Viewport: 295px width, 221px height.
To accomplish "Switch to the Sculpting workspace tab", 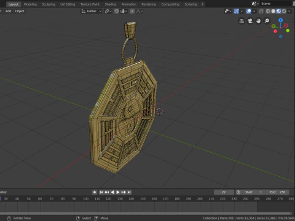I will point(49,4).
